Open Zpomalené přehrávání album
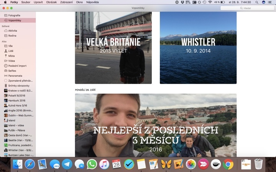276x172 pixels. point(18,81)
